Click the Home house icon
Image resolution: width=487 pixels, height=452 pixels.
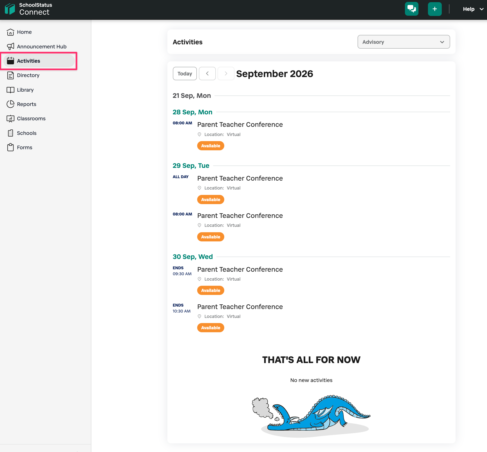[10, 32]
